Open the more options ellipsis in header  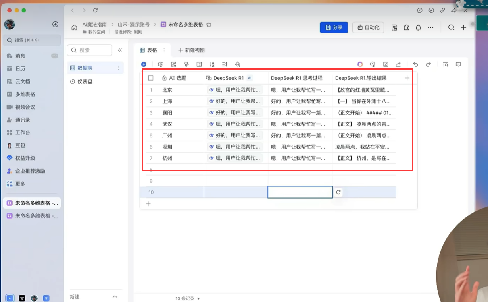tap(430, 27)
